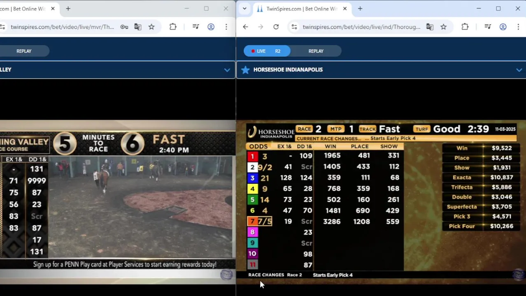The width and height of the screenshot is (526, 296).
Task: Click horse number 1 win total 1965
Action: click(332, 155)
